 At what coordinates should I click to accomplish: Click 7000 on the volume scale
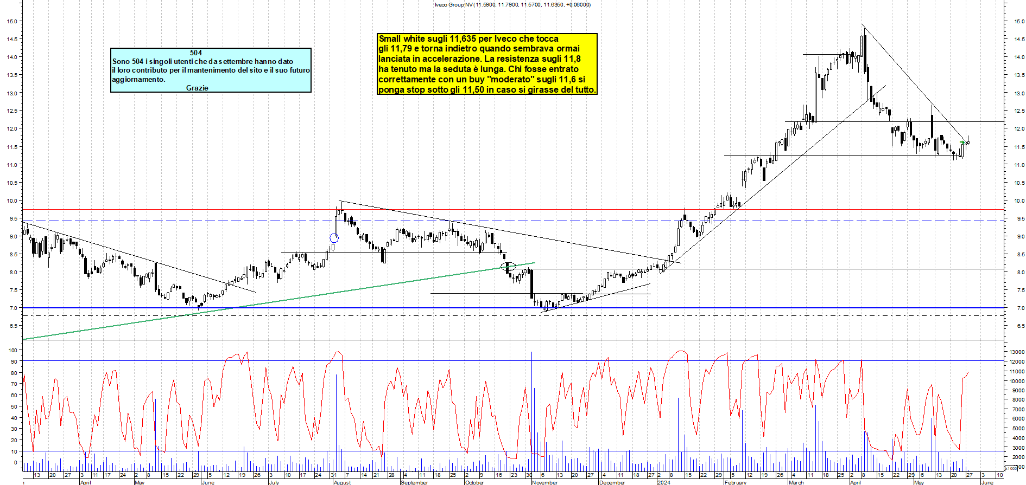coord(1018,409)
